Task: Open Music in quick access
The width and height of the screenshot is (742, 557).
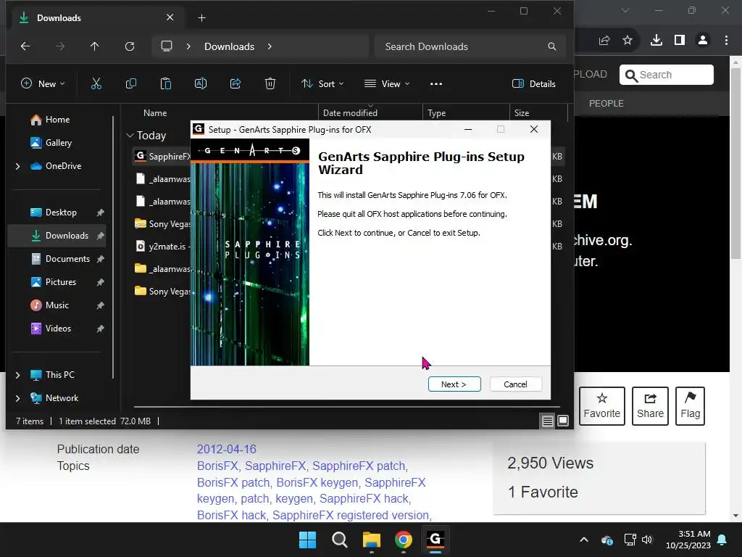Action: (x=57, y=305)
